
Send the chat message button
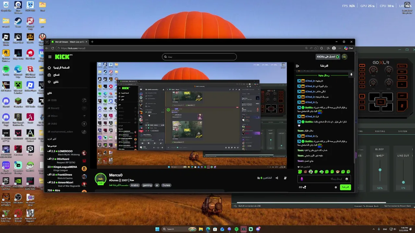click(x=345, y=187)
